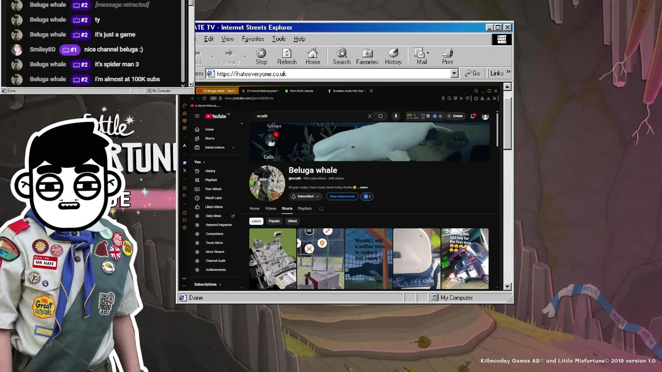
Task: Switch to the Beluga whale YouTube browser tab
Action: pyautogui.click(x=217, y=91)
